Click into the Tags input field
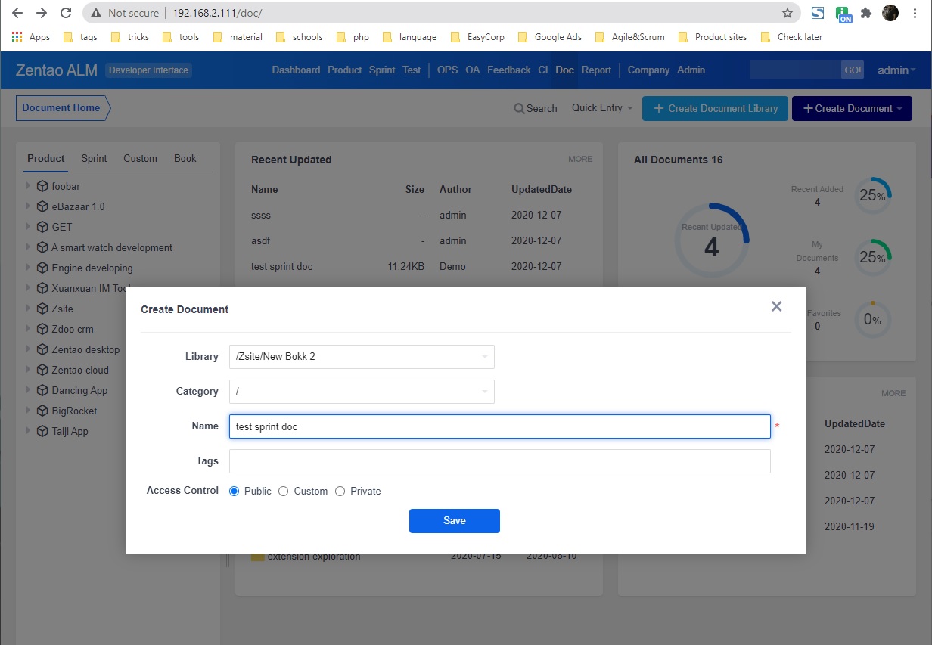This screenshot has height=645, width=932. pos(499,461)
